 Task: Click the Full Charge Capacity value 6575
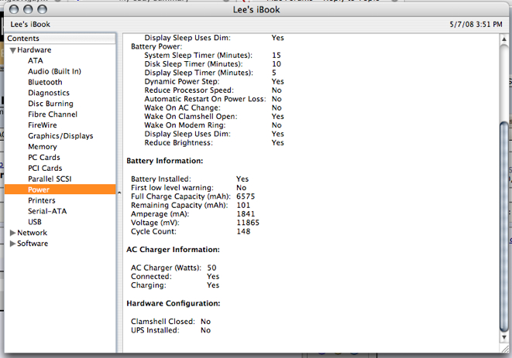pyautogui.click(x=246, y=196)
